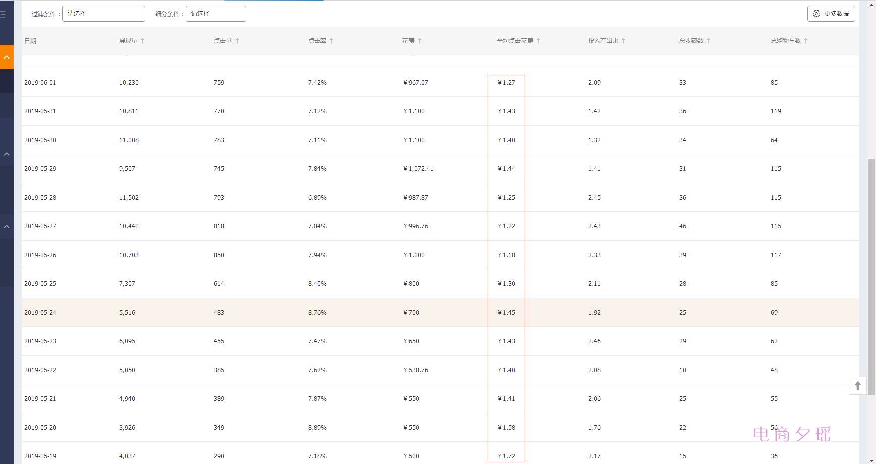This screenshot has height=464, width=876.
Task: Select the 2019-05-23 date cell
Action: pyautogui.click(x=40, y=341)
